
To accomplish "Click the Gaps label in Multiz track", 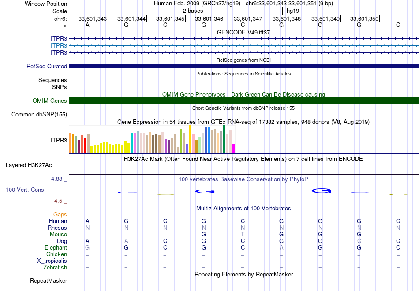I will click(60, 215).
